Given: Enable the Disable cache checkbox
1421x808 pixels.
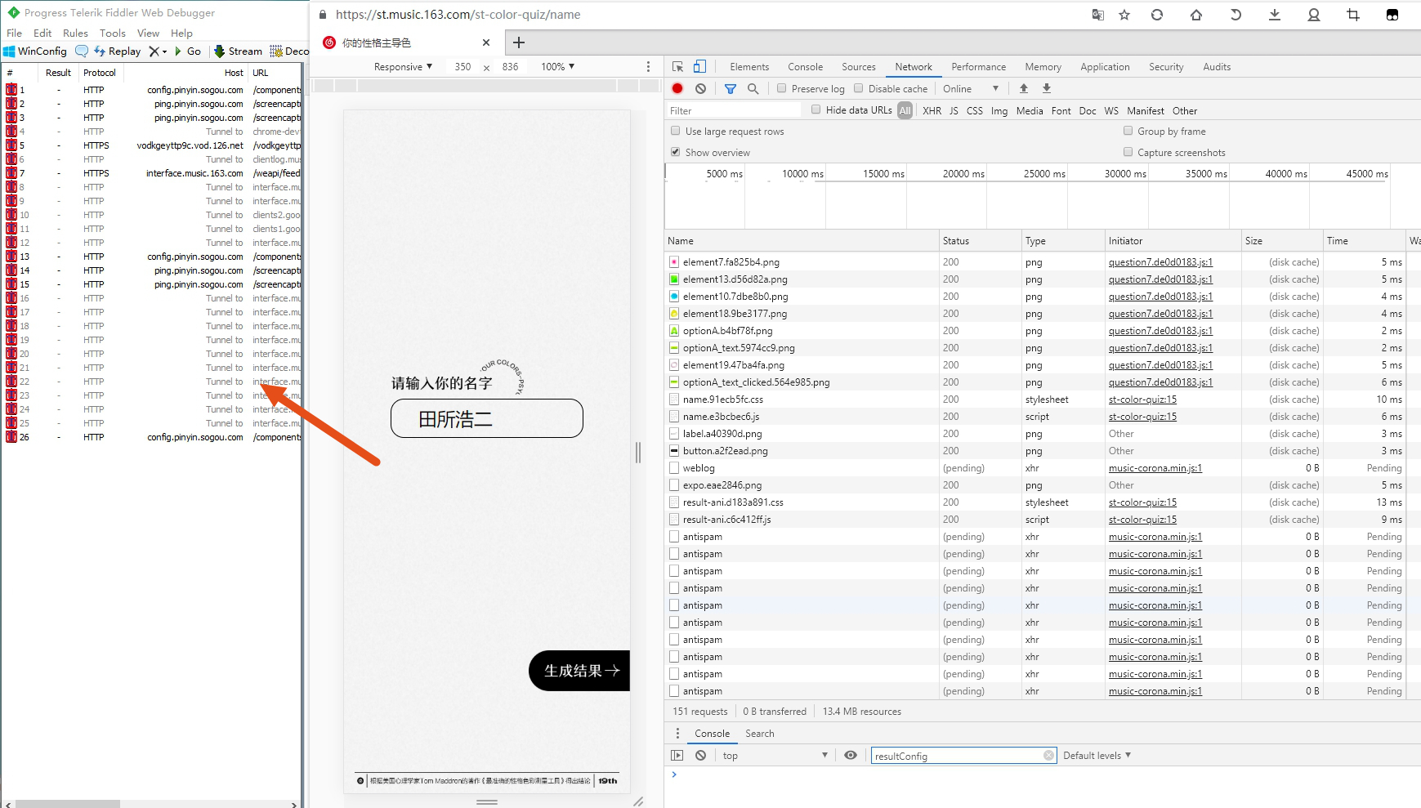Looking at the screenshot, I should 859,88.
